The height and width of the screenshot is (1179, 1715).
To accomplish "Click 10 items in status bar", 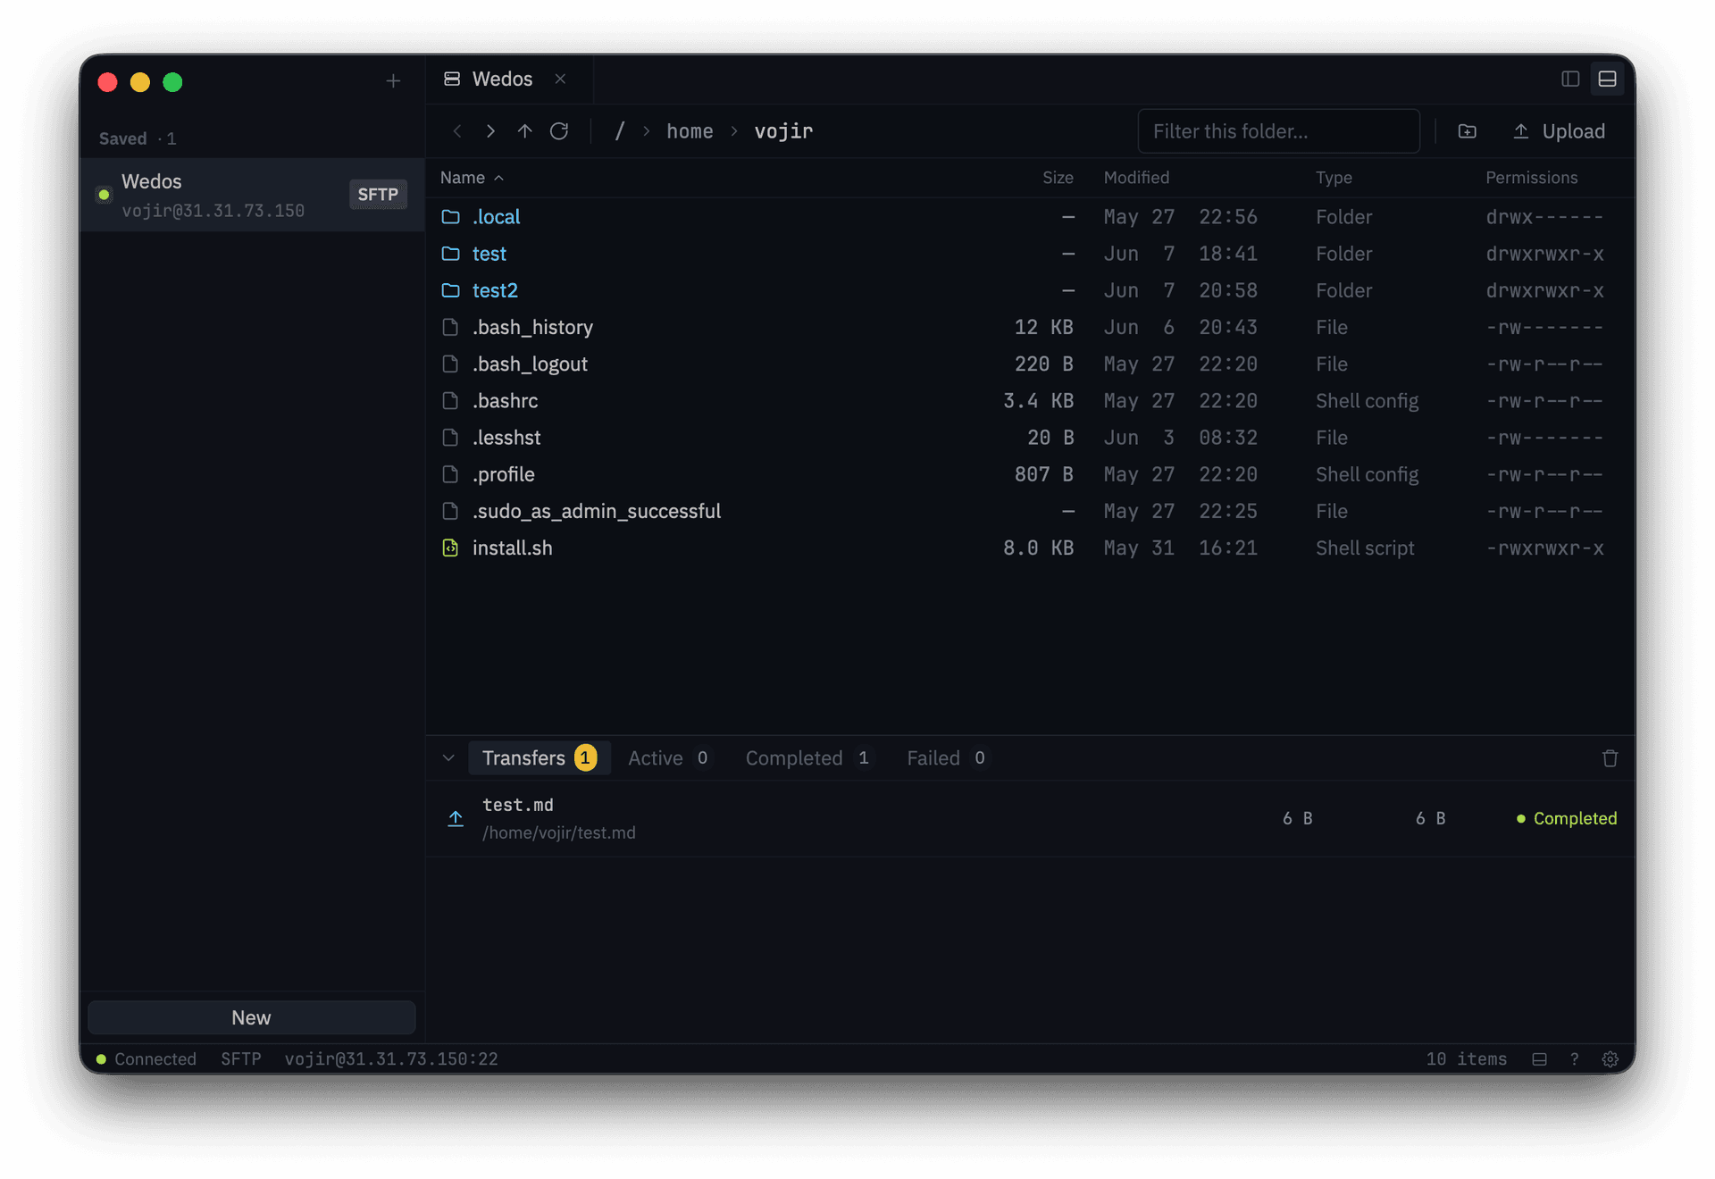I will pos(1466,1059).
